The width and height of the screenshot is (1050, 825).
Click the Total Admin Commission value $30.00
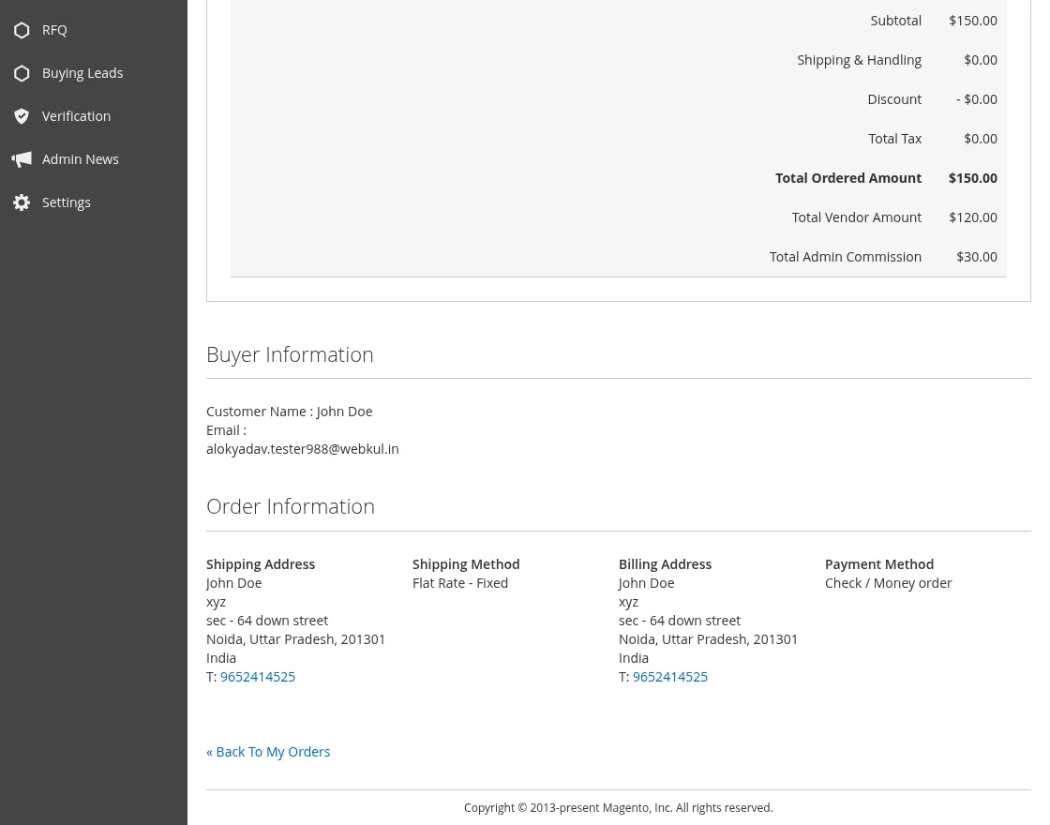coord(976,257)
